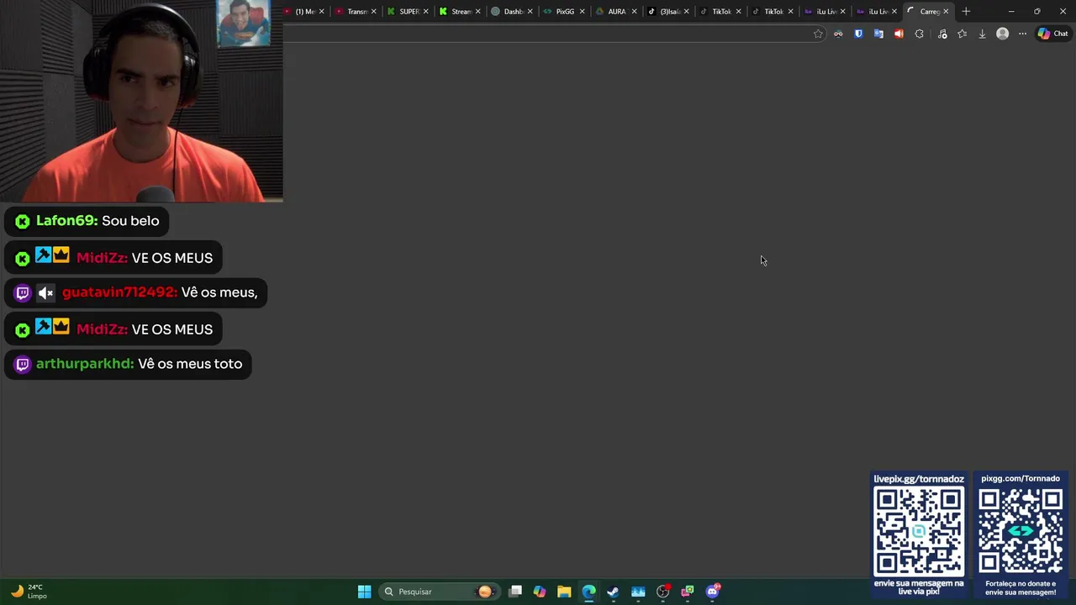Click the pixgg.com/Tornnado QR code
Image resolution: width=1076 pixels, height=605 pixels.
click(1021, 532)
